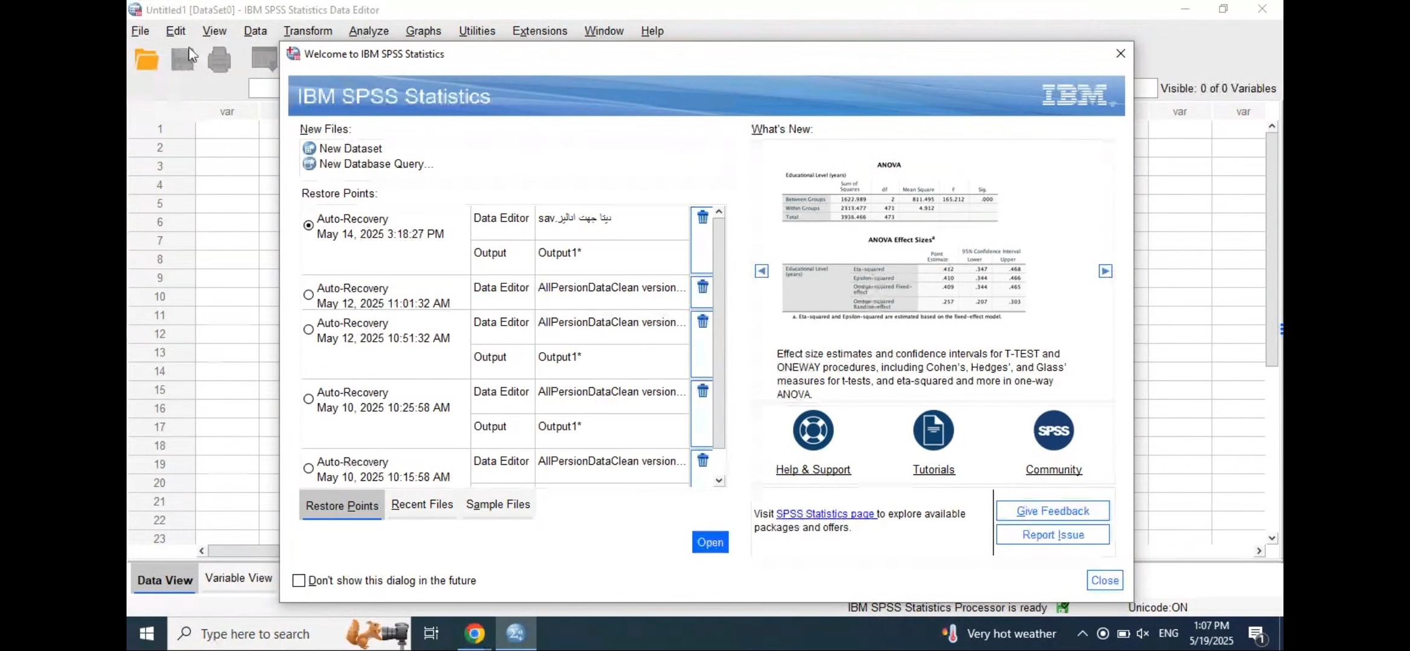This screenshot has height=651, width=1410.
Task: Click the New Database Query icon
Action: (x=309, y=164)
